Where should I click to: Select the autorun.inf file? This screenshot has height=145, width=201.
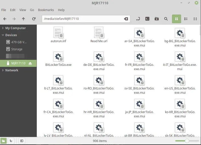click(58, 35)
